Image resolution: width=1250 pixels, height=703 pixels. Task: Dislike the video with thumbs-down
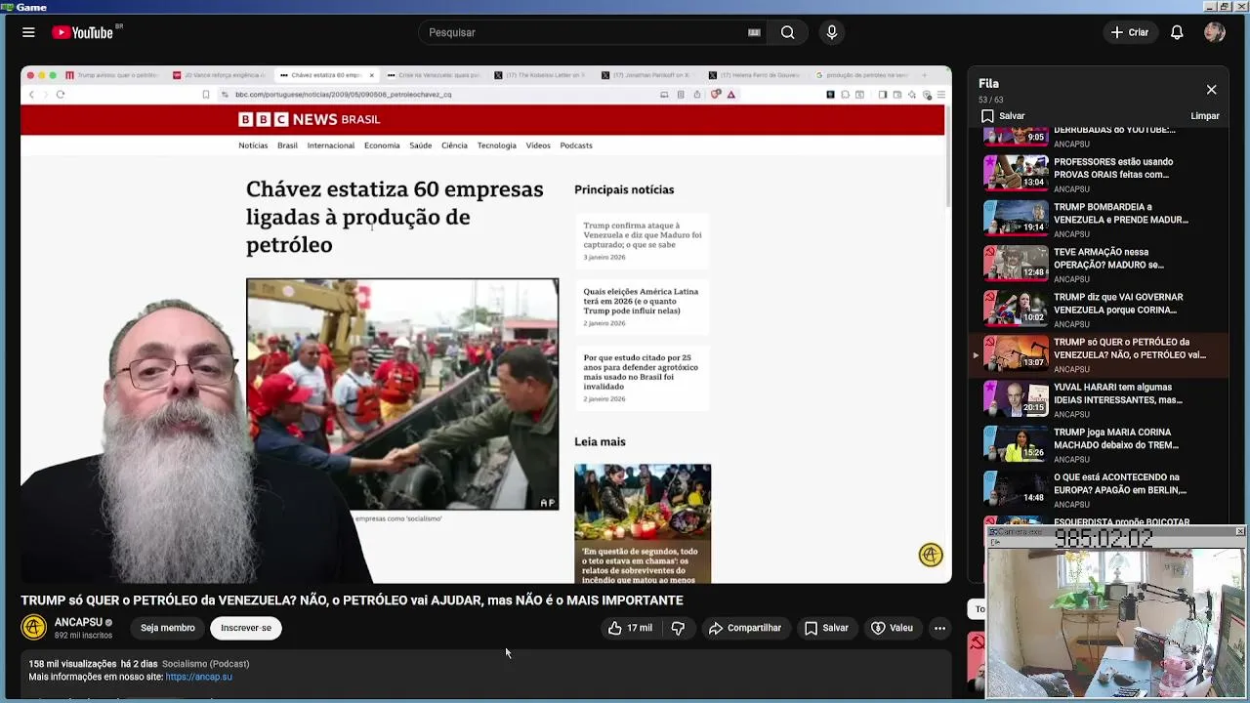click(x=679, y=628)
